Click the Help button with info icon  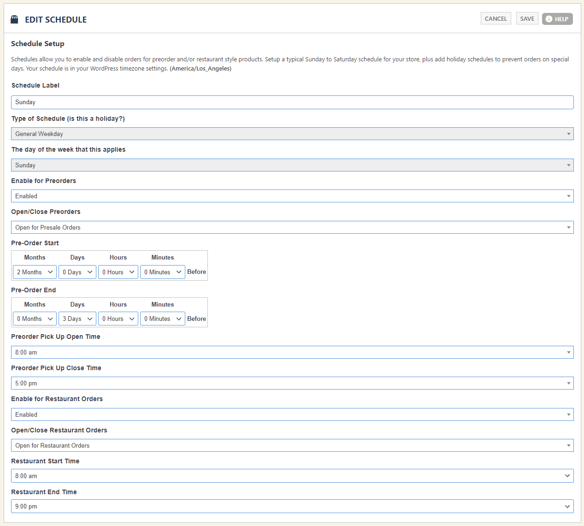pos(557,19)
